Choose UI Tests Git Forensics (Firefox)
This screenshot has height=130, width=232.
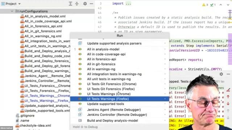120,89
